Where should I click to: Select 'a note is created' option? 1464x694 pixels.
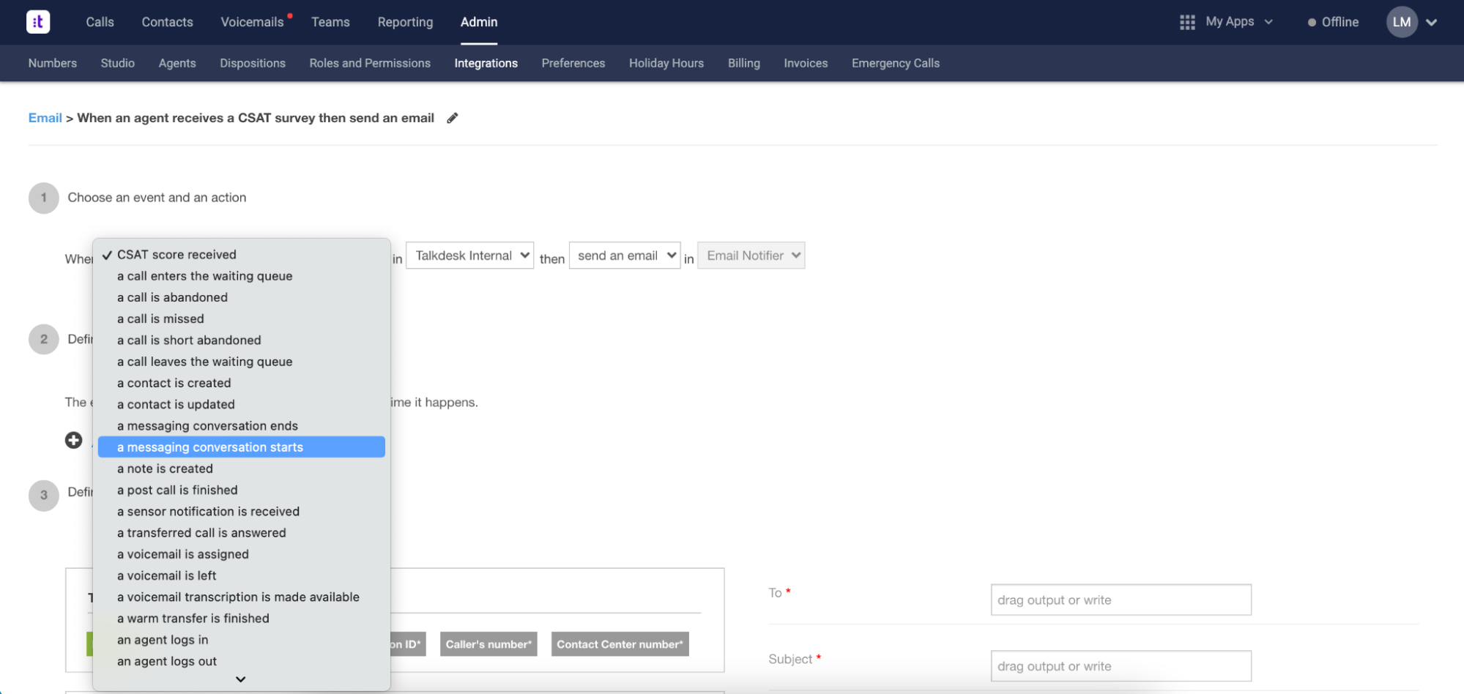click(x=242, y=469)
